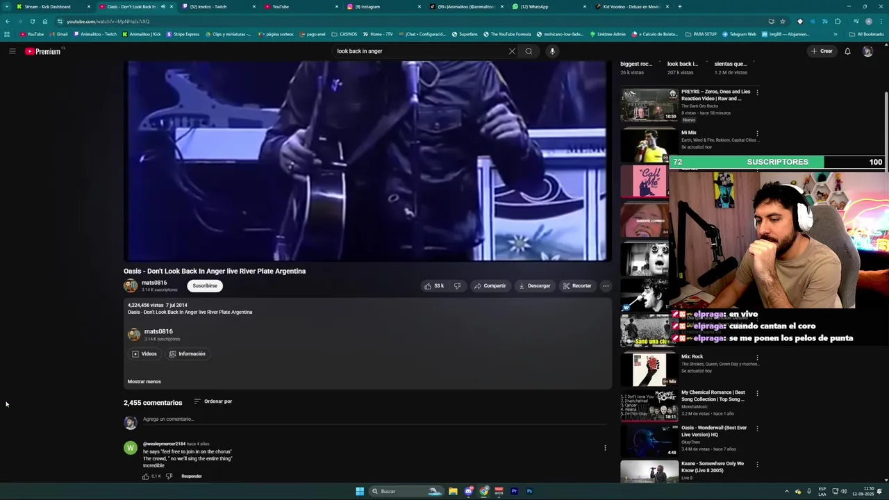The width and height of the screenshot is (889, 500).
Task: Click the Crear create button
Action: point(822,51)
